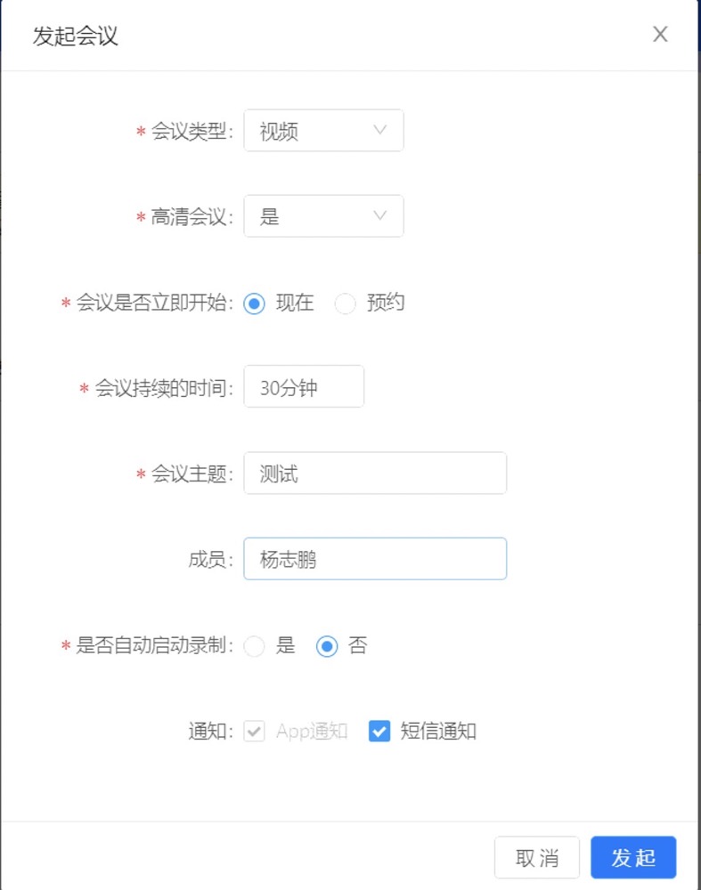
Task: Choose the 预约 radio option
Action: pyautogui.click(x=345, y=303)
